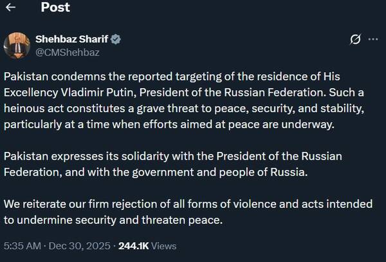Open the Grok slashed-circle icon
This screenshot has height=262, width=386.
354,40
